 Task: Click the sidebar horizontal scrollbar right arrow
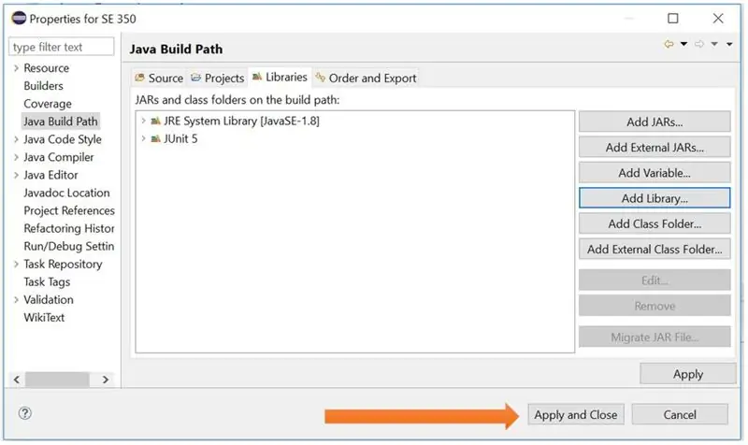click(x=106, y=380)
